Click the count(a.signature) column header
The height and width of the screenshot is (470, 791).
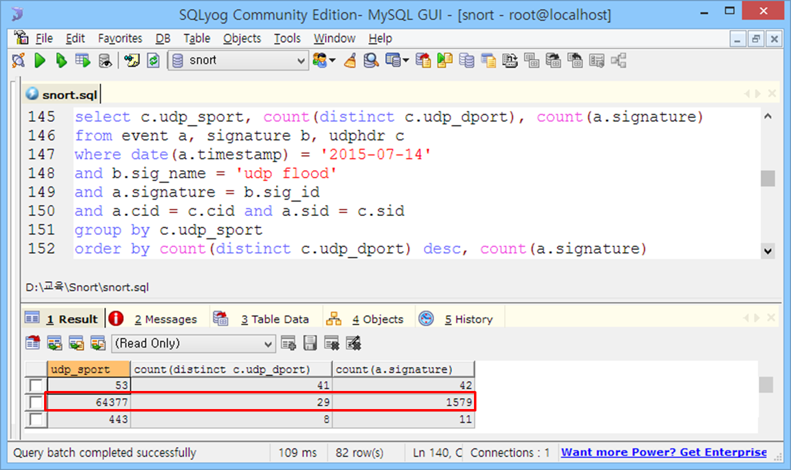(x=403, y=369)
